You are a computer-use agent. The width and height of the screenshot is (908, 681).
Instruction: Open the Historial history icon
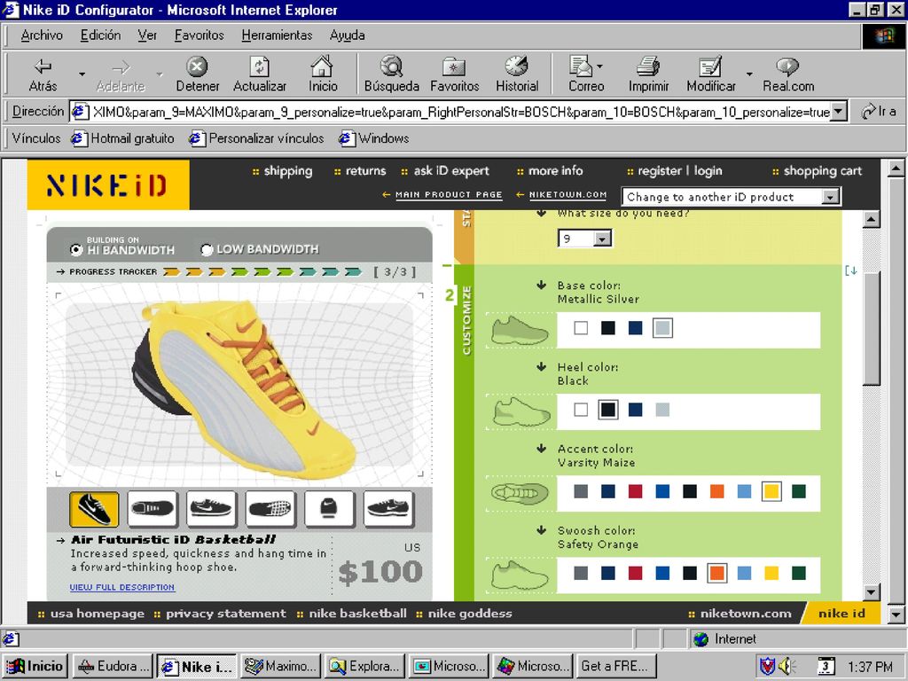(x=517, y=66)
